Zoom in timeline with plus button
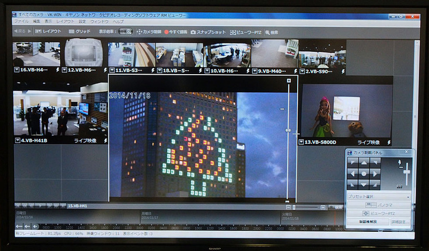This screenshot has width=429, height=251. [323, 207]
